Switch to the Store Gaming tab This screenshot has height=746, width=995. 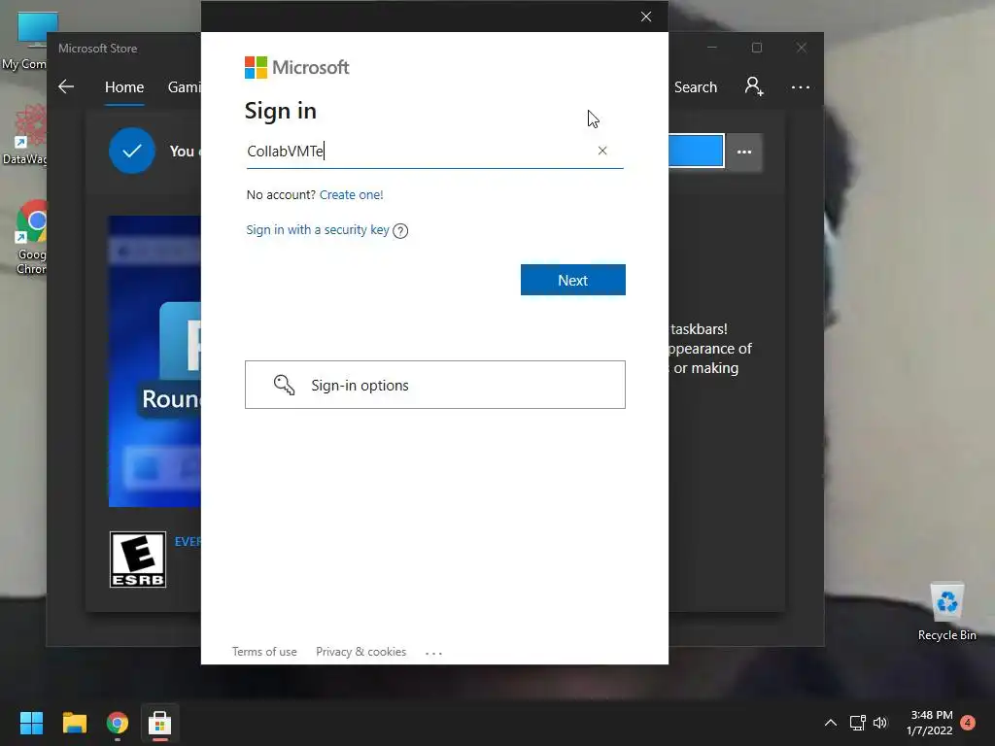click(184, 86)
